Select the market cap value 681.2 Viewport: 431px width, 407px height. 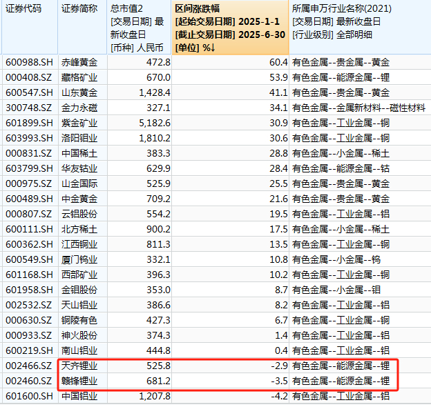pyautogui.click(x=158, y=381)
